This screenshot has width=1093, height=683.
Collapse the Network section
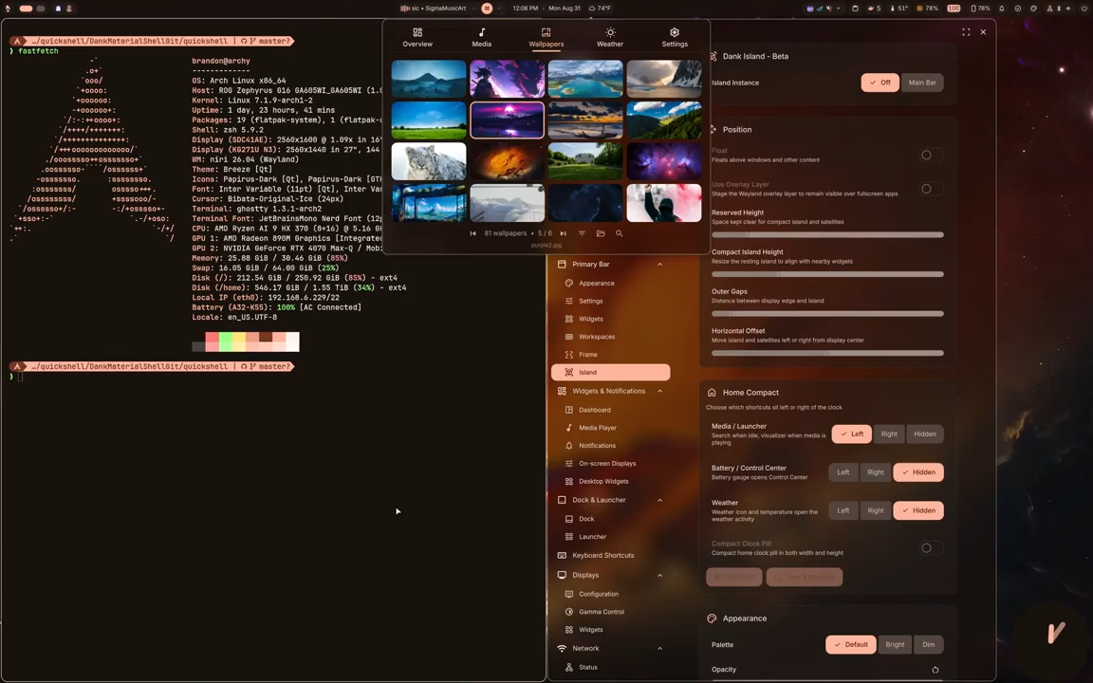659,648
